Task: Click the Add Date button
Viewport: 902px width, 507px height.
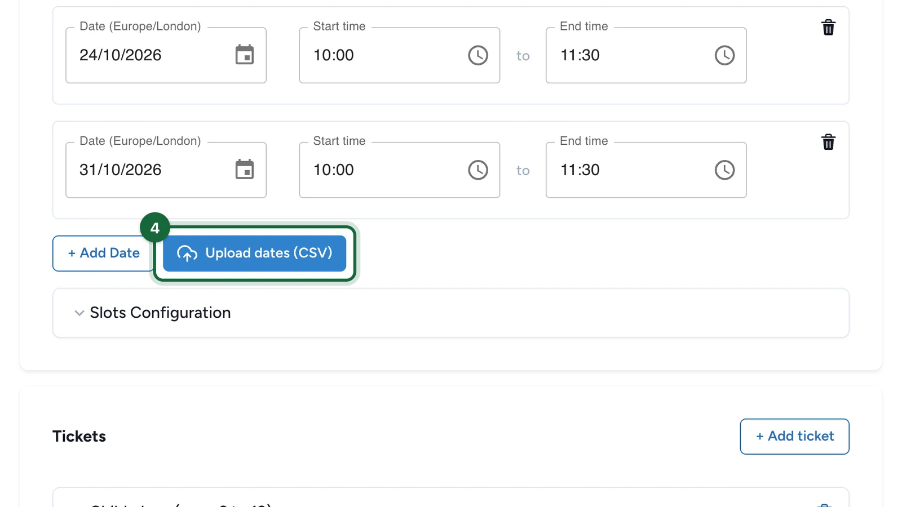Action: (103, 253)
